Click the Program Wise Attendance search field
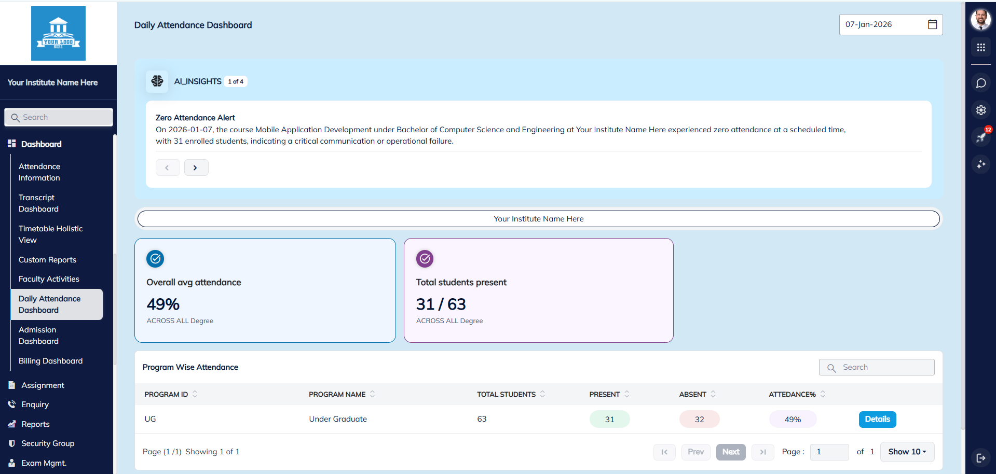The width and height of the screenshot is (996, 474). click(x=877, y=367)
